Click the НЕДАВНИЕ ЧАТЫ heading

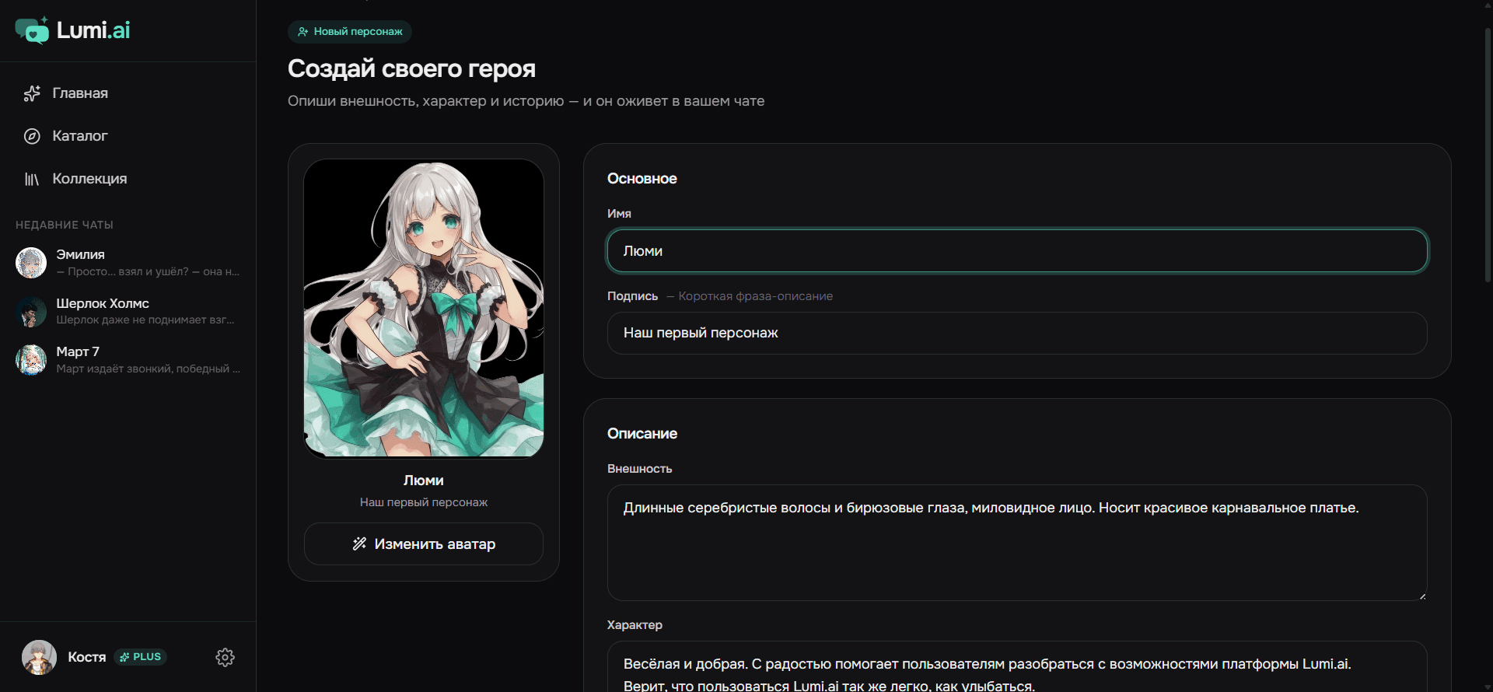65,225
